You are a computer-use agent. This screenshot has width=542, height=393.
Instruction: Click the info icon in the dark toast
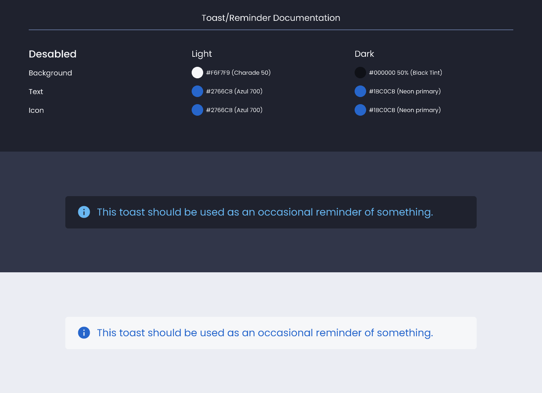tap(84, 212)
